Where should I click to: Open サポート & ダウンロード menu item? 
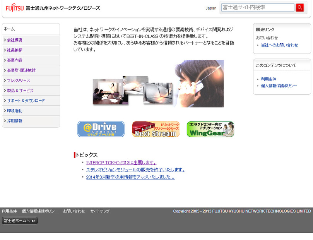point(31,101)
